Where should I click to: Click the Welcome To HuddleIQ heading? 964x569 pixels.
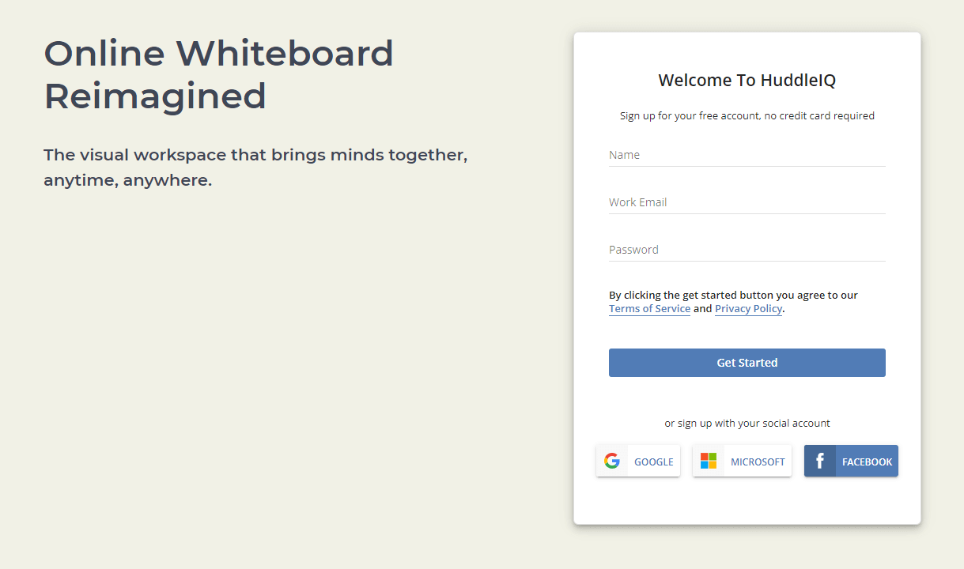coord(747,80)
